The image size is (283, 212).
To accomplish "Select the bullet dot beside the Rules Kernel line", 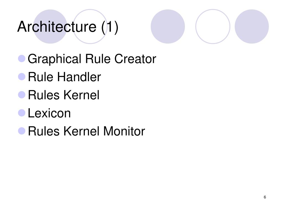I will [x=22, y=95].
